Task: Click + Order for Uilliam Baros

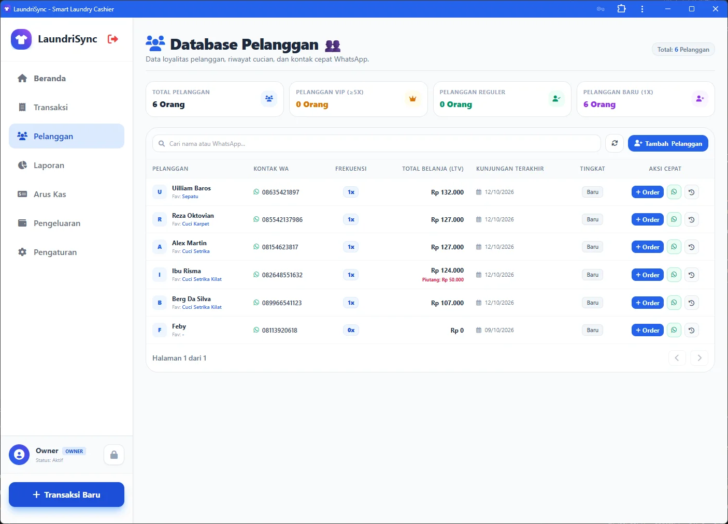Action: pos(648,192)
